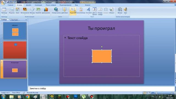Open Таблица dropdown arrow
This screenshot has width=176, height=99.
[4, 14]
